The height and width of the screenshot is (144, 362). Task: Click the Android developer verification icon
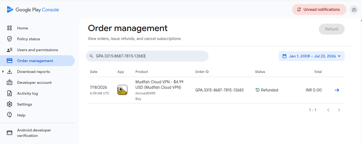click(10, 133)
